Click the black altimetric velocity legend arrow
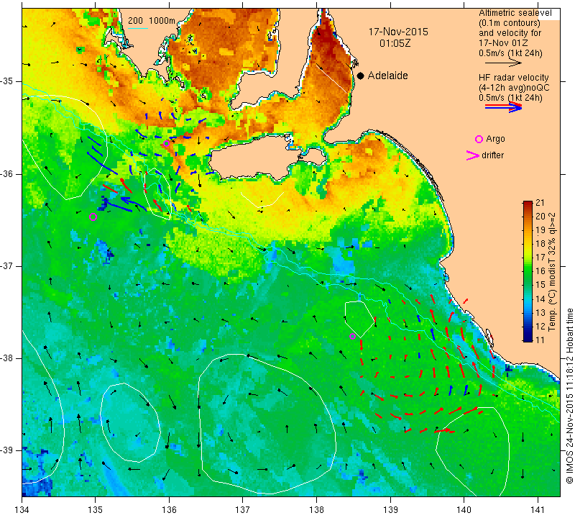The height and width of the screenshot is (518, 575). (x=503, y=63)
